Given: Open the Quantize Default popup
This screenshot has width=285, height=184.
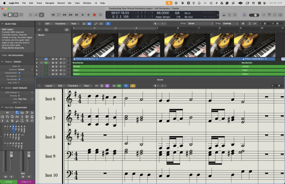Looking at the screenshot, I should click(26, 70).
